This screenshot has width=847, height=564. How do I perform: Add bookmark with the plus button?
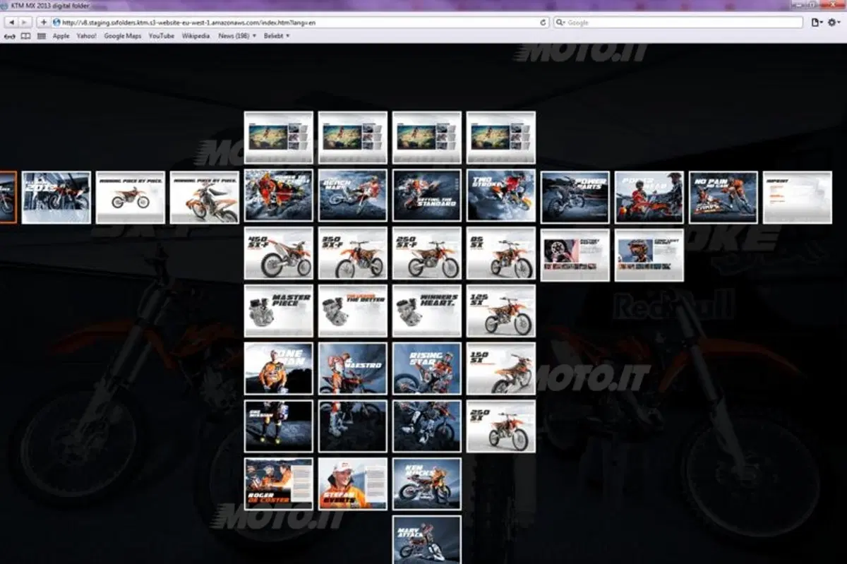(43, 23)
